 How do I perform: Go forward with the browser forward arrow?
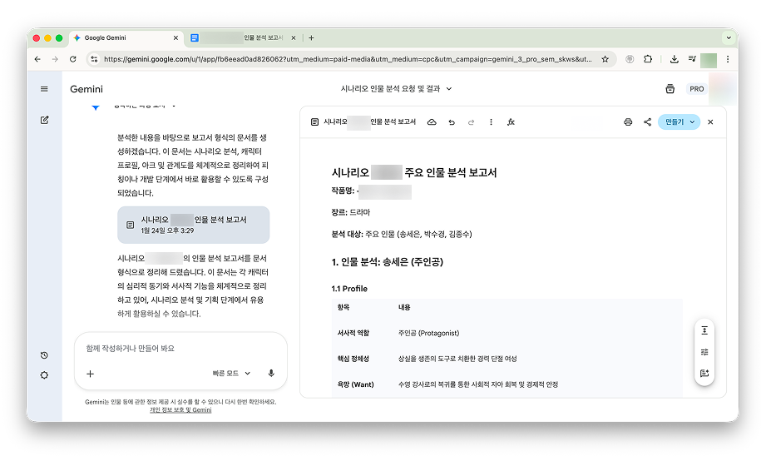[x=55, y=59]
